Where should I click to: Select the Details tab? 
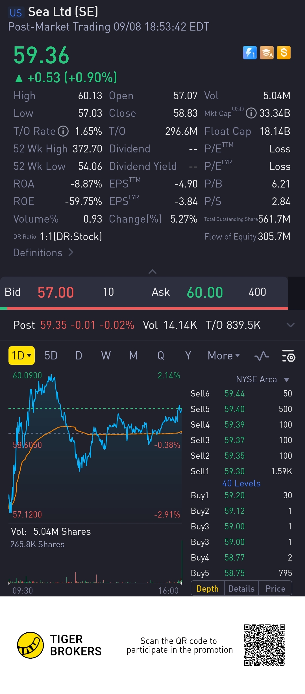tap(241, 589)
